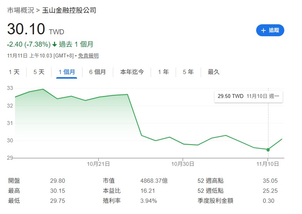Click the 市值 label
The height and width of the screenshot is (214, 302).
tap(109, 181)
